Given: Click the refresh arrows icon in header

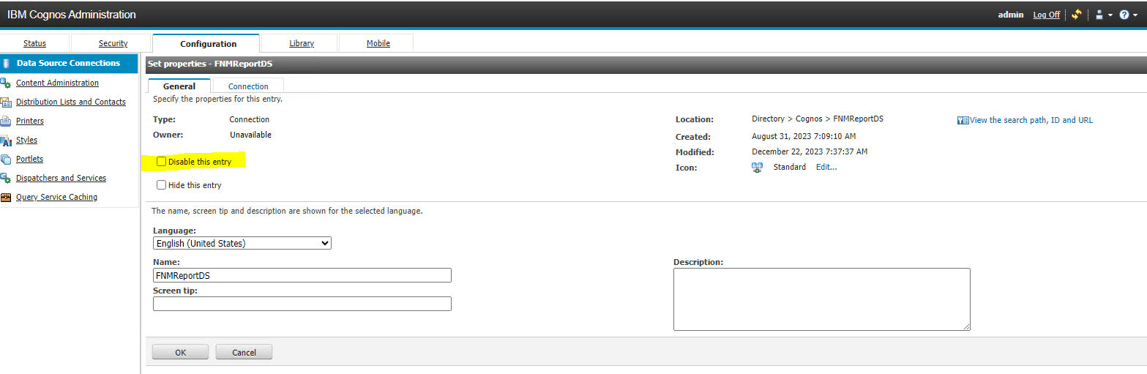Looking at the screenshot, I should pyautogui.click(x=1076, y=15).
